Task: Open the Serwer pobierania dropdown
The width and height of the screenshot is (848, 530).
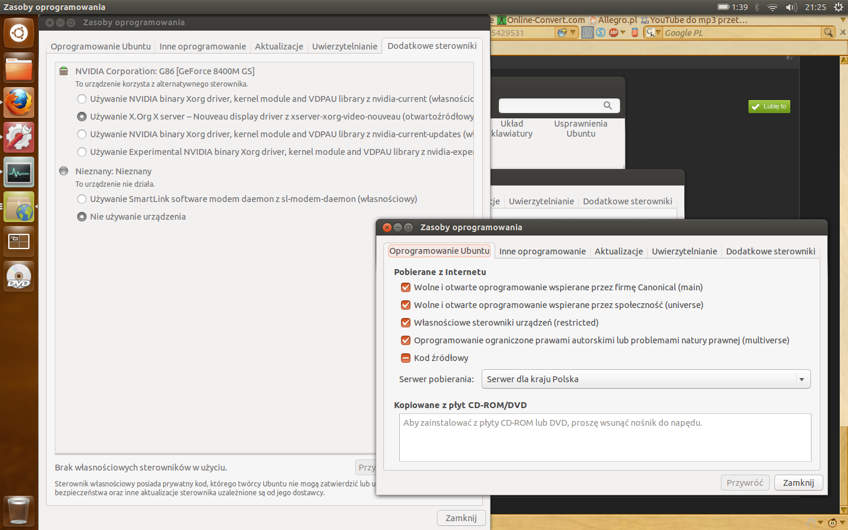Action: 646,379
